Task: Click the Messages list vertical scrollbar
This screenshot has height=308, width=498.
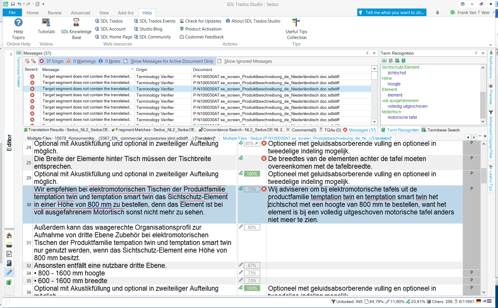Action: point(374,95)
